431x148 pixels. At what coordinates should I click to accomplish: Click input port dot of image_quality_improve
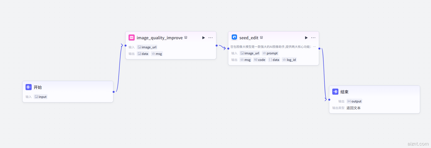[126, 46]
